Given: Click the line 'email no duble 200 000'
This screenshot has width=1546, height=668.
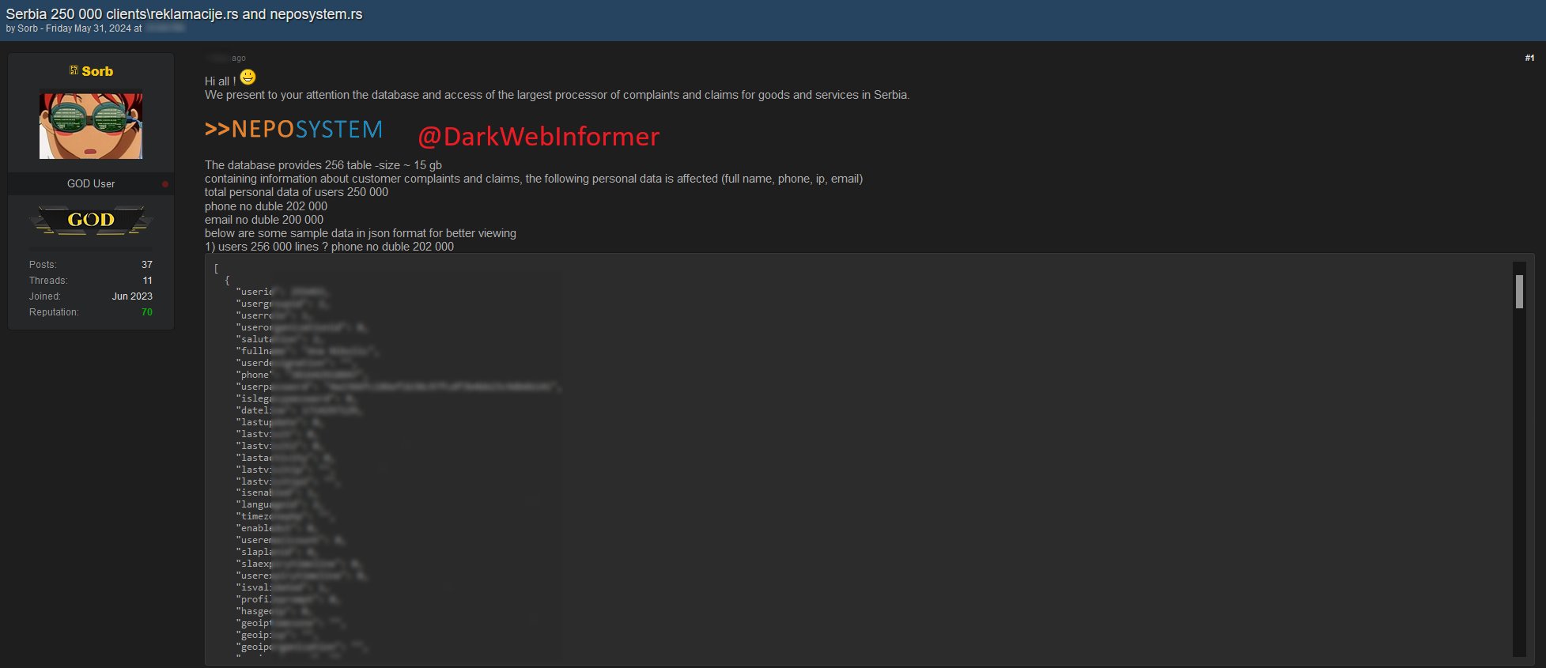Looking at the screenshot, I should pyautogui.click(x=264, y=220).
